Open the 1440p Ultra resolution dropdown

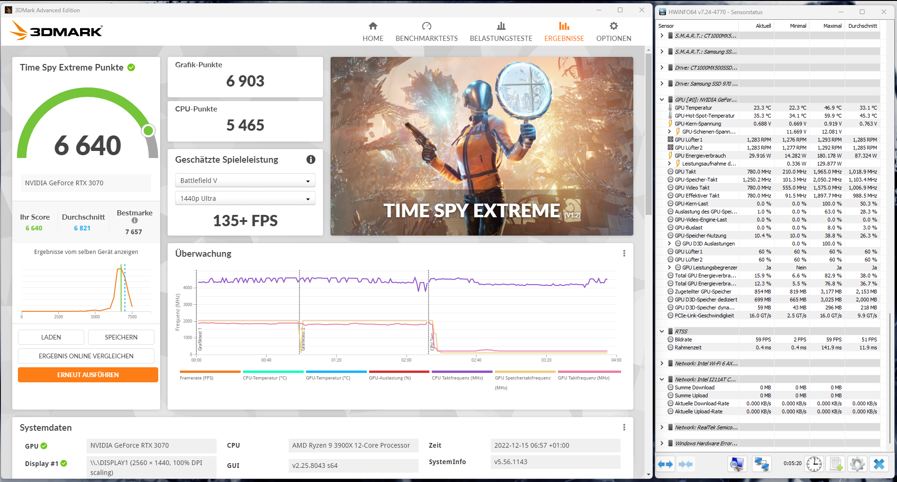coord(245,198)
